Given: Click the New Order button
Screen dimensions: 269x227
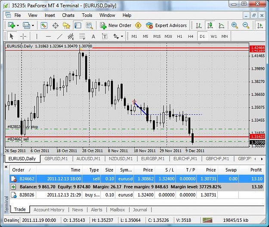Looking at the screenshot, I should click(116, 25).
